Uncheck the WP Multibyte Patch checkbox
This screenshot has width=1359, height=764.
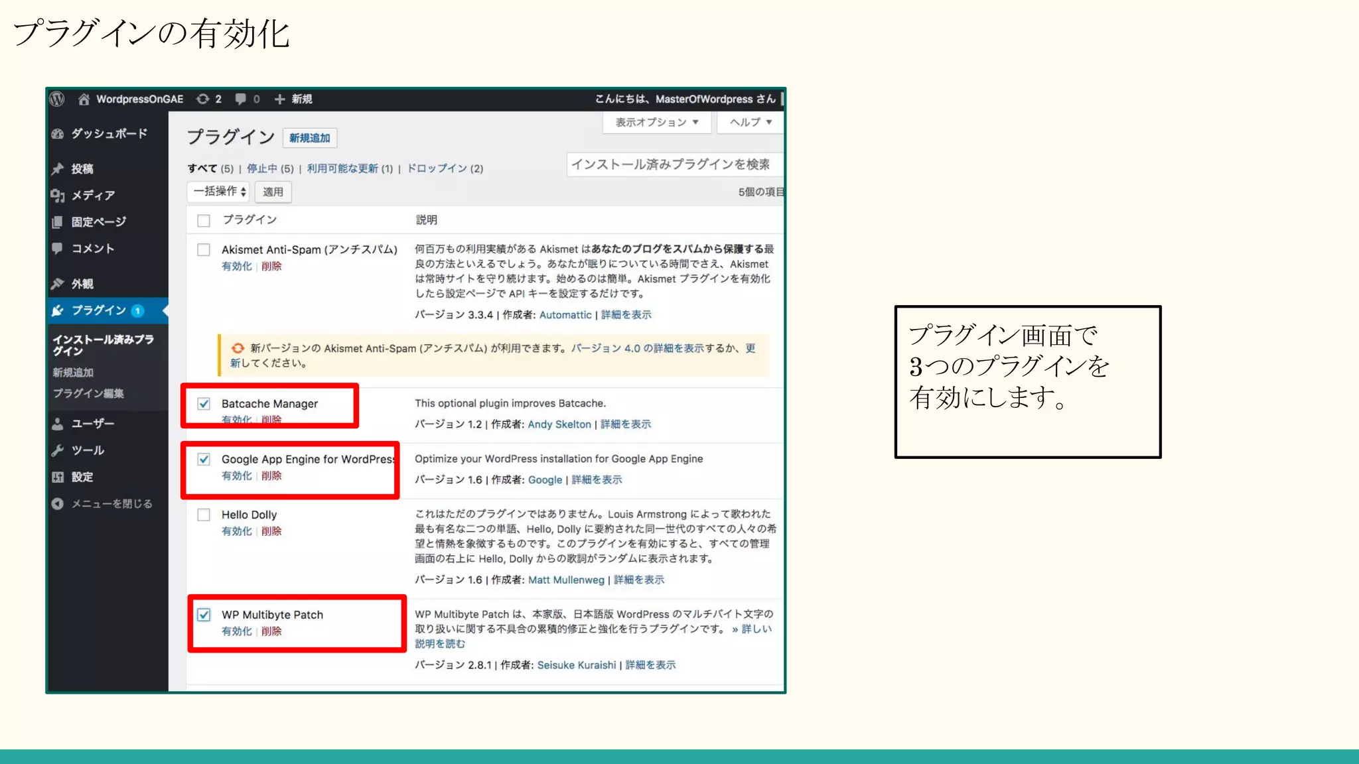pyautogui.click(x=204, y=615)
